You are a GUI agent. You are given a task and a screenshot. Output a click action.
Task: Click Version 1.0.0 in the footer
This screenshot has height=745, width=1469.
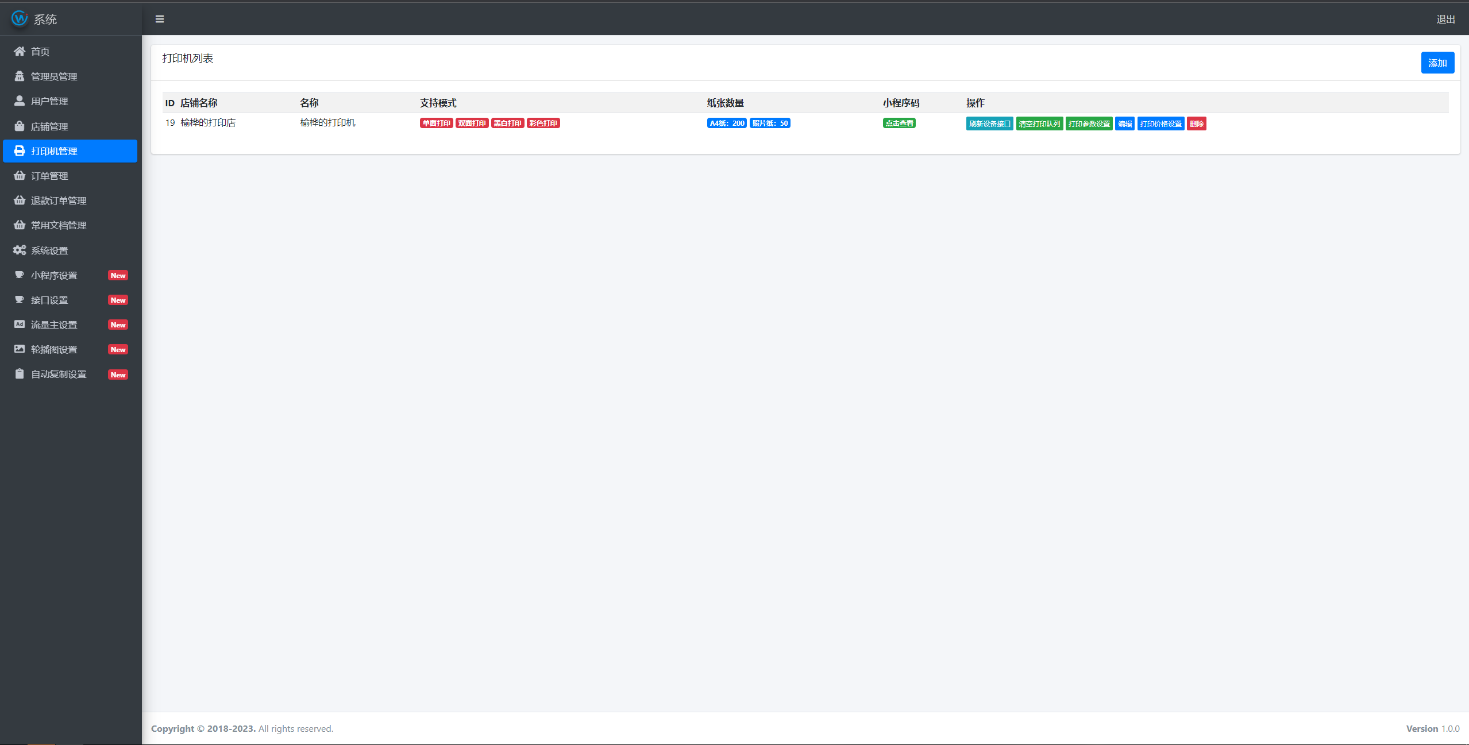tap(1433, 728)
